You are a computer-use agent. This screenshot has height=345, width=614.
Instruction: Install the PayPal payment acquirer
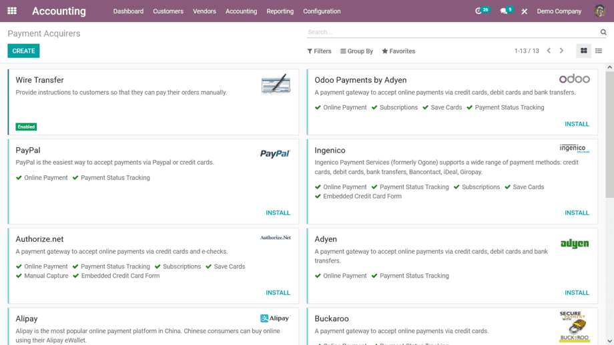pyautogui.click(x=278, y=213)
